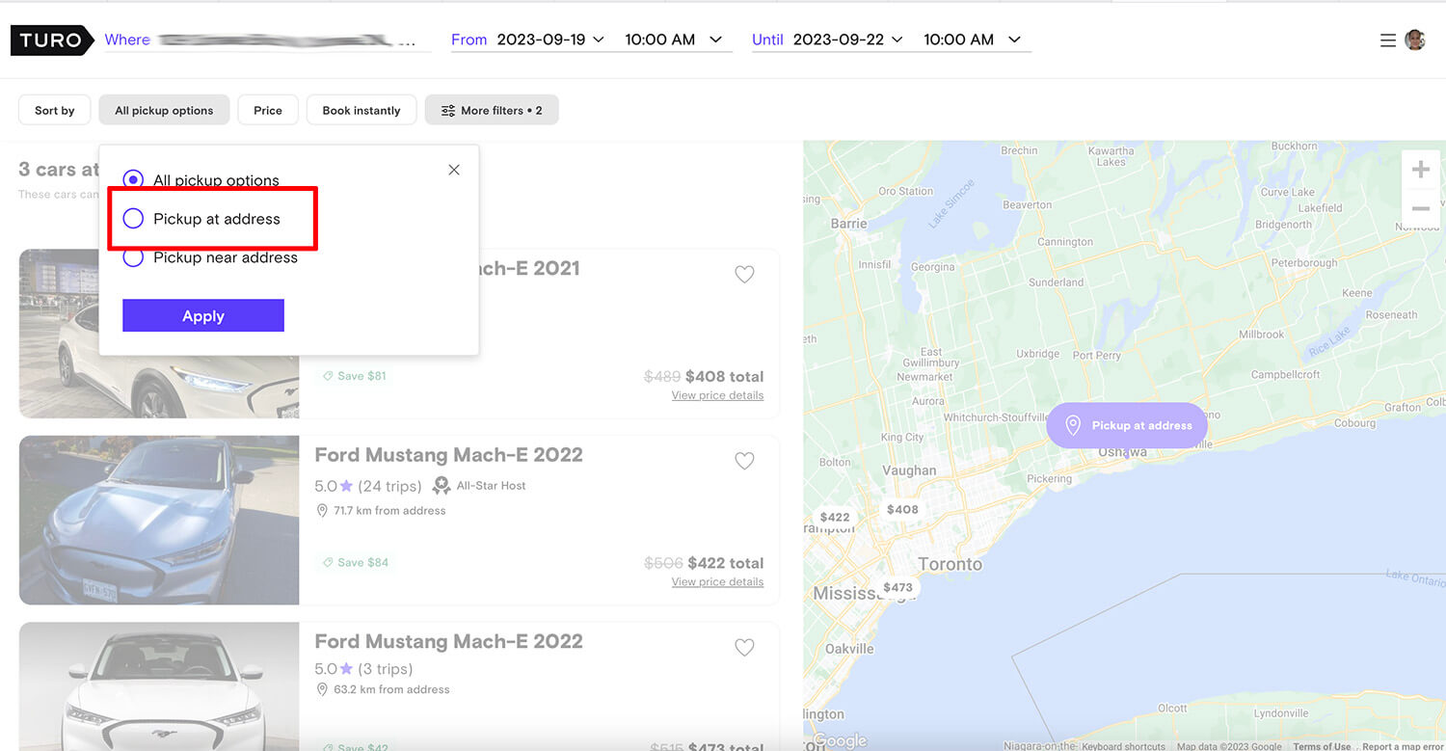Click the Turo logo

52,40
